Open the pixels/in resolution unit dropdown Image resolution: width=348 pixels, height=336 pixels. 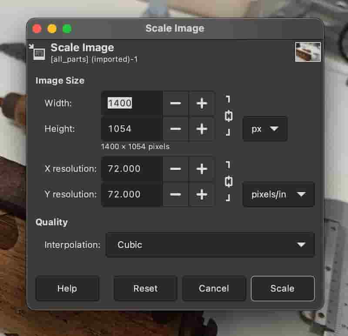click(x=278, y=195)
